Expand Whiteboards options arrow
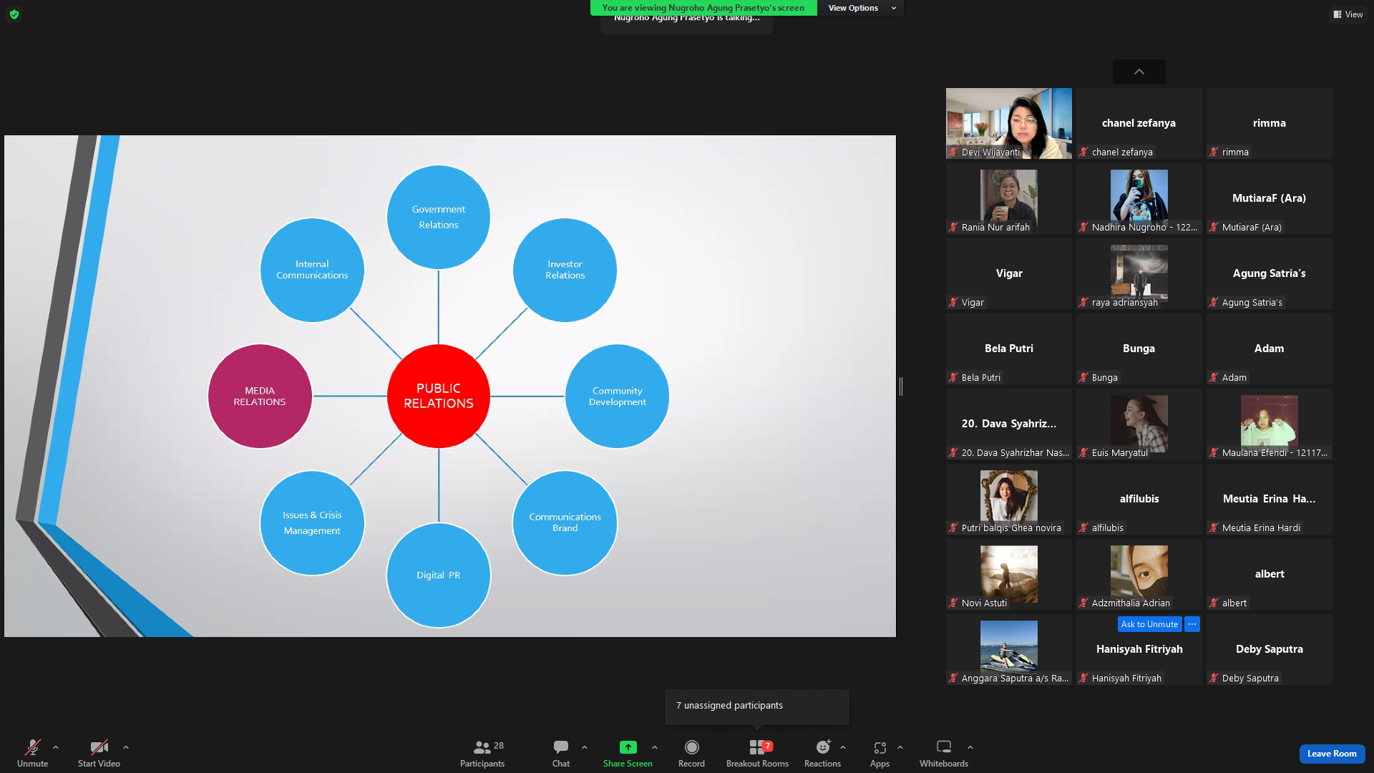 point(970,747)
